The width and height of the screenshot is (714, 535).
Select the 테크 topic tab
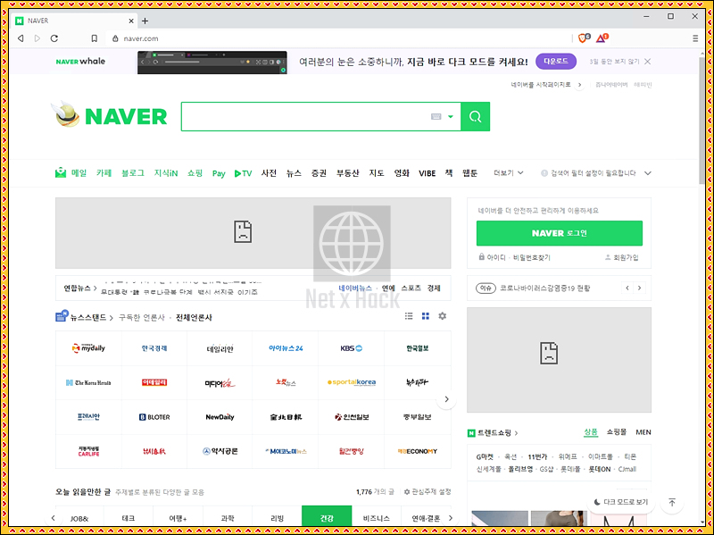pyautogui.click(x=129, y=518)
